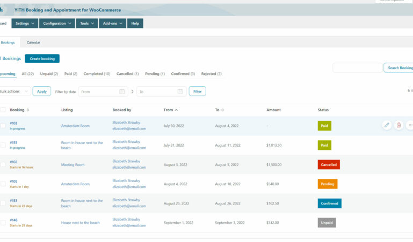Click the Amount column header
The height and width of the screenshot is (242, 413).
point(274,110)
